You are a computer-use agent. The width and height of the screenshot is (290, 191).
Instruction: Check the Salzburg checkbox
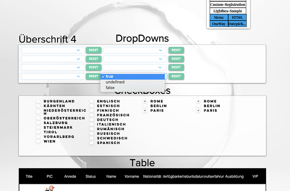click(38, 123)
